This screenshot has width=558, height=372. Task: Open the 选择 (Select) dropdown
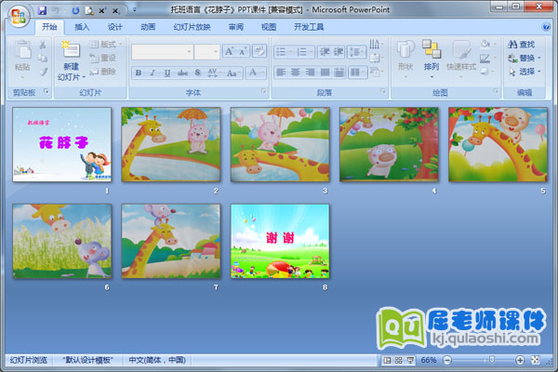tap(524, 72)
